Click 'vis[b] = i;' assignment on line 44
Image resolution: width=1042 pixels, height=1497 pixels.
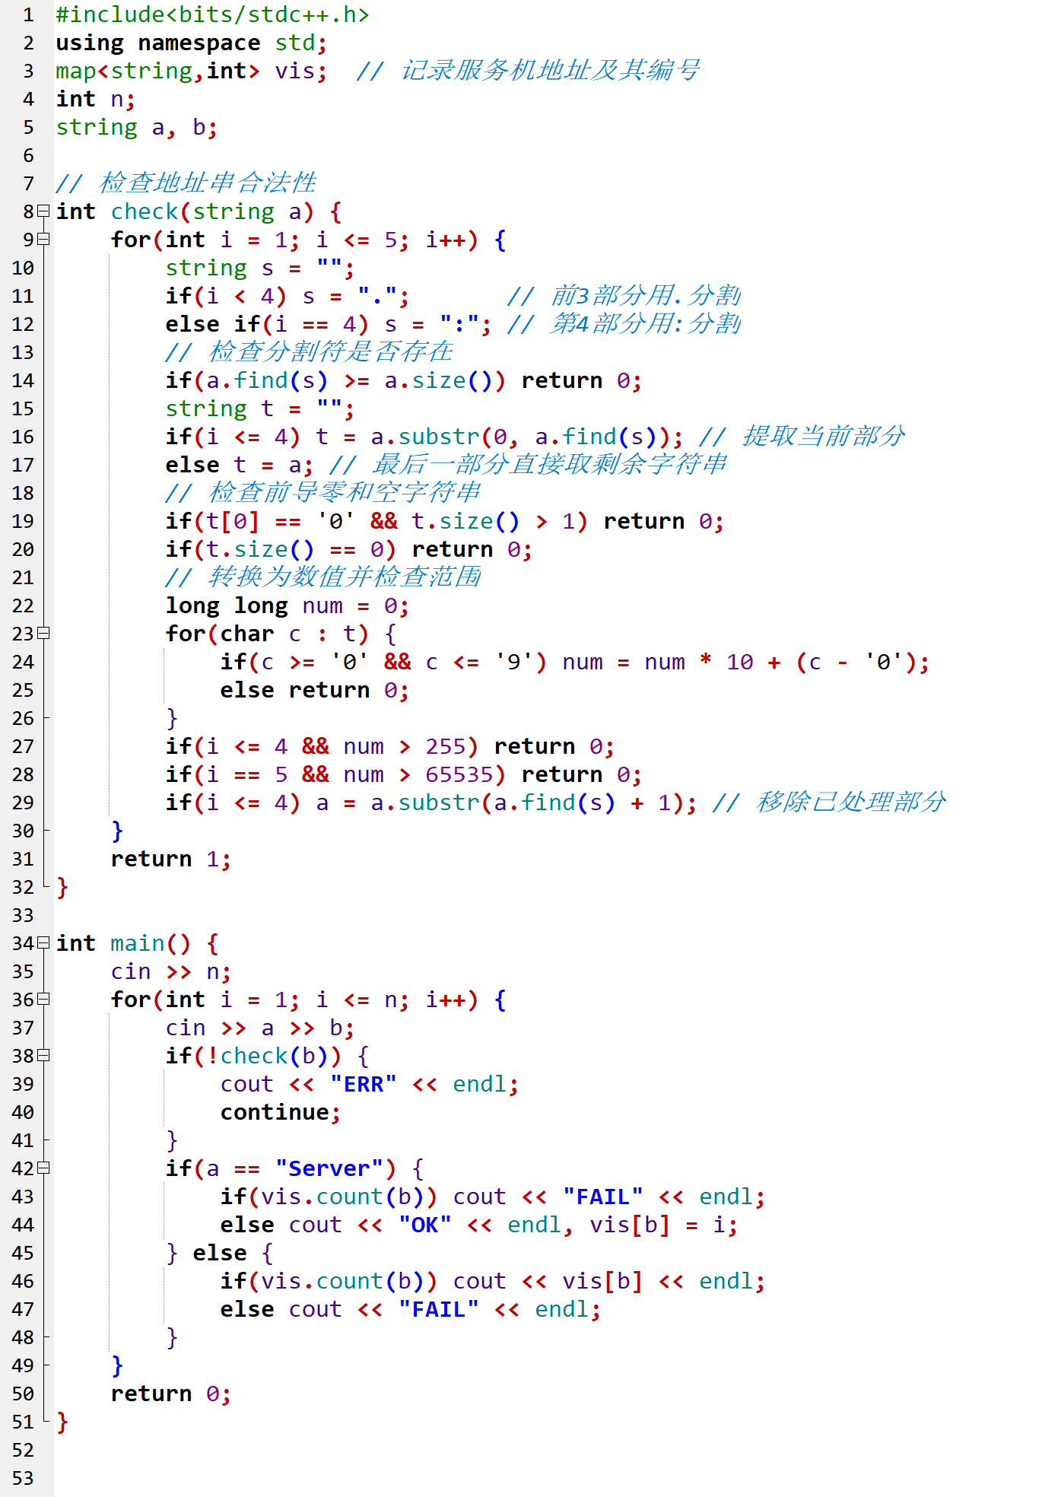coord(664,1225)
